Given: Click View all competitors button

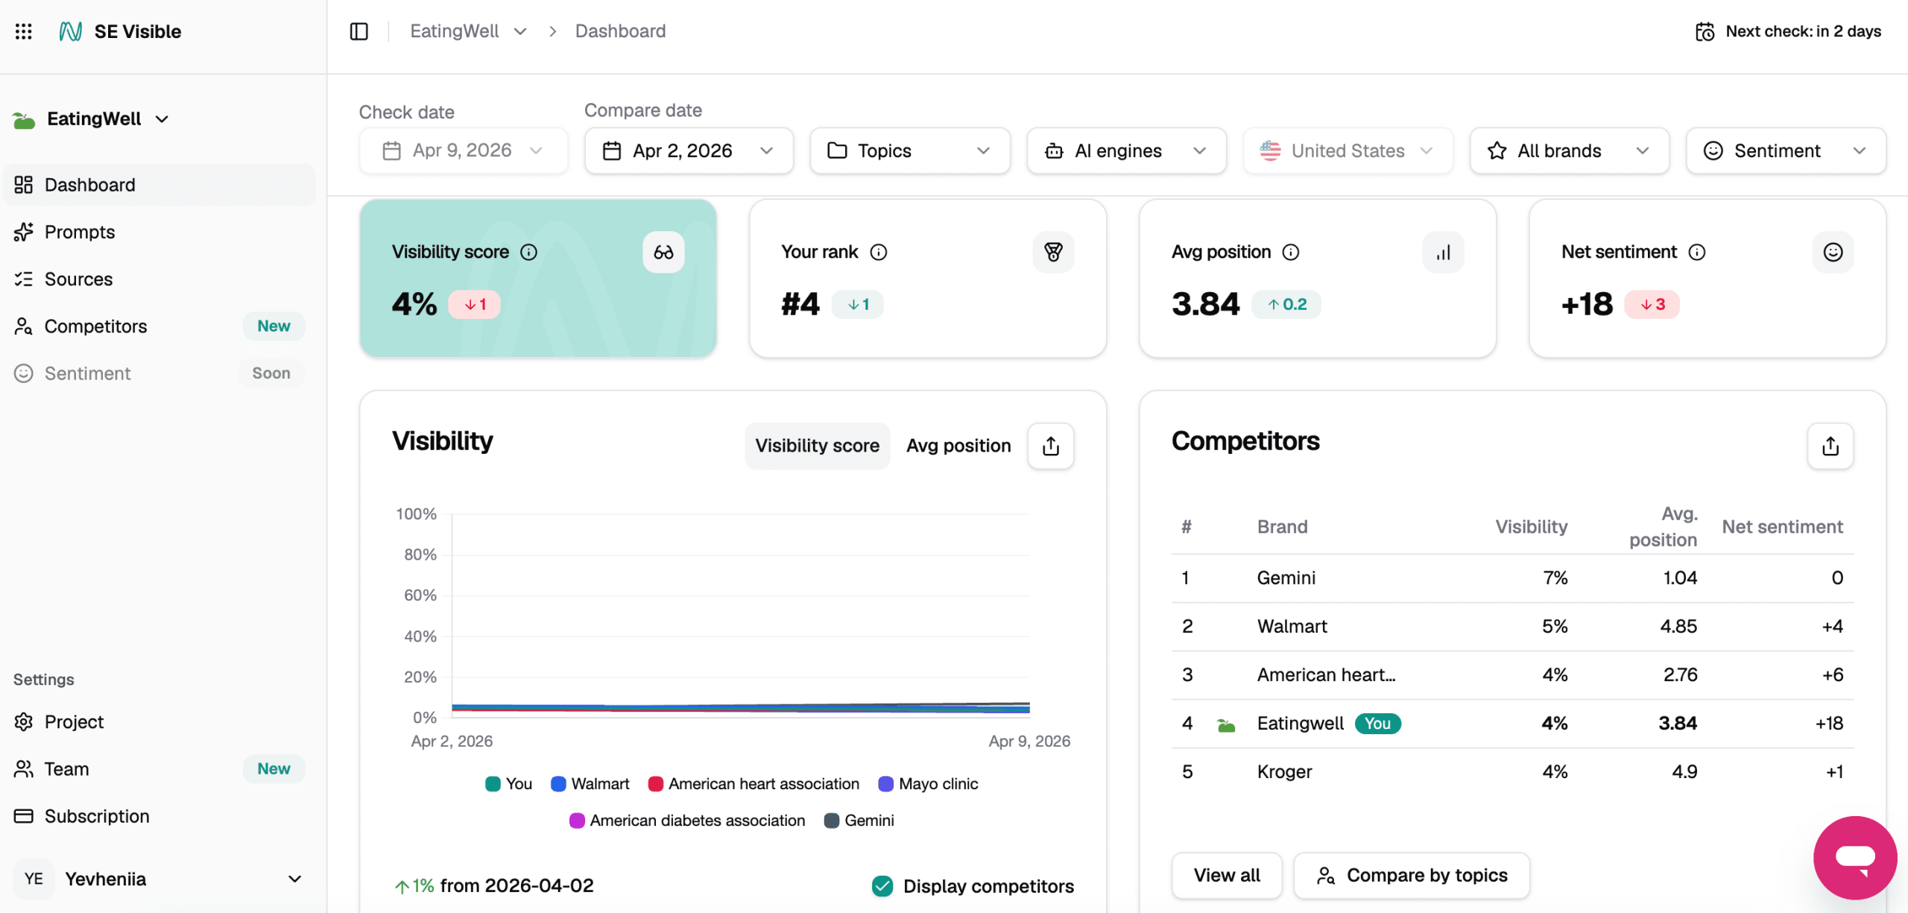Looking at the screenshot, I should (x=1226, y=875).
